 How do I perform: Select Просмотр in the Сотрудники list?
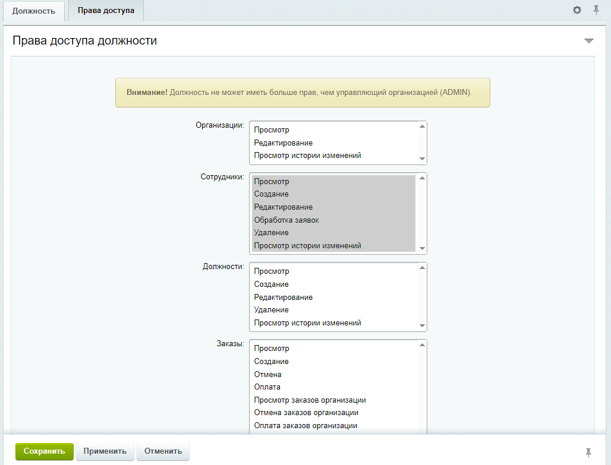coord(333,182)
